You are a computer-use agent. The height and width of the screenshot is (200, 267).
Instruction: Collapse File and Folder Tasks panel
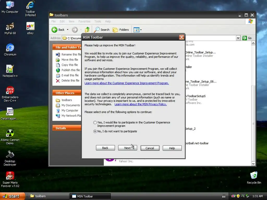click(x=67, y=47)
